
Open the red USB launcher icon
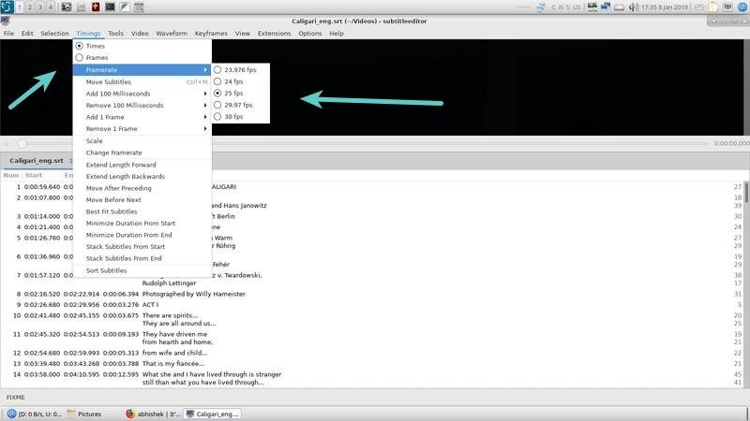click(96, 7)
